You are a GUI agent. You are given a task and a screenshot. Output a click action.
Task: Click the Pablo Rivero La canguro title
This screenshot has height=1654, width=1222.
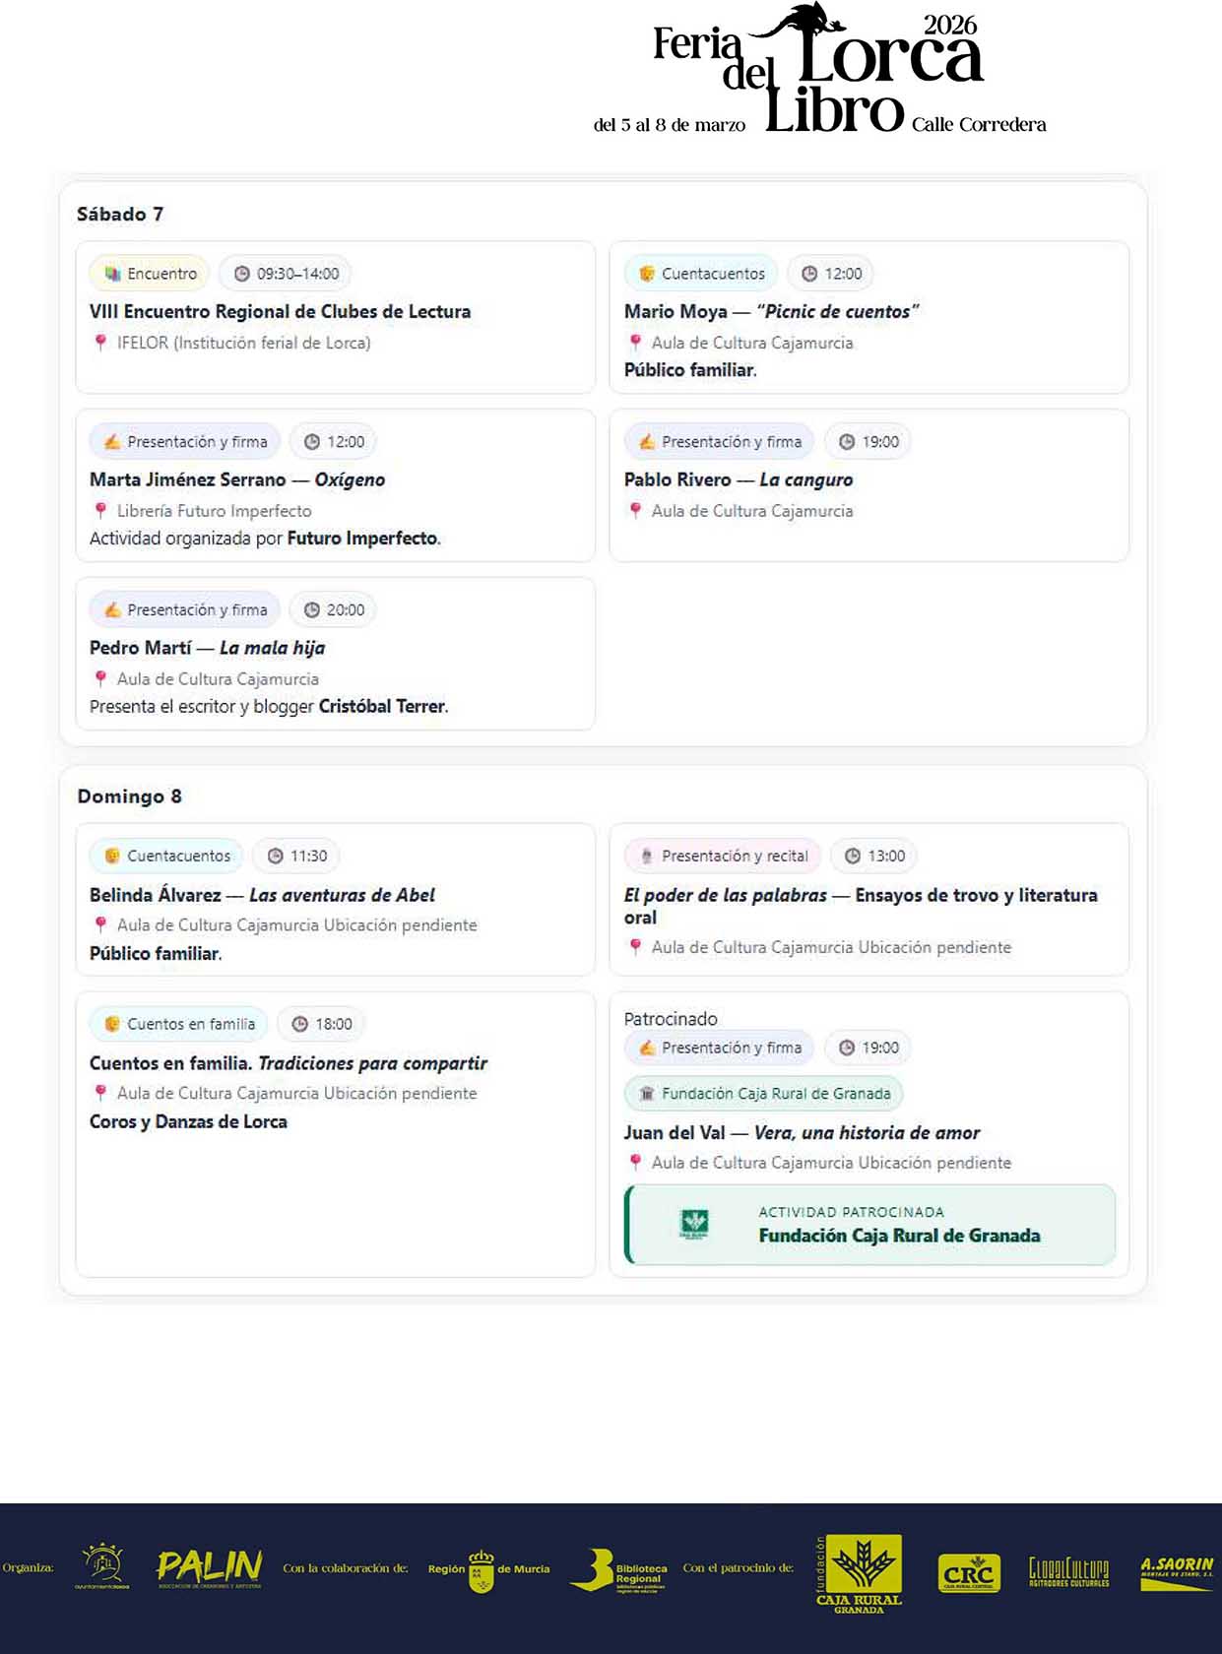(738, 479)
